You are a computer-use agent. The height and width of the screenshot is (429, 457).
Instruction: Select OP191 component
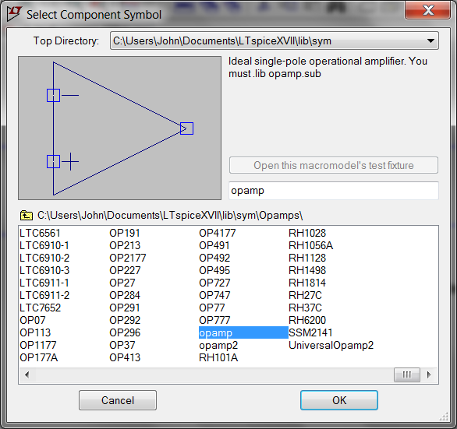tap(125, 233)
